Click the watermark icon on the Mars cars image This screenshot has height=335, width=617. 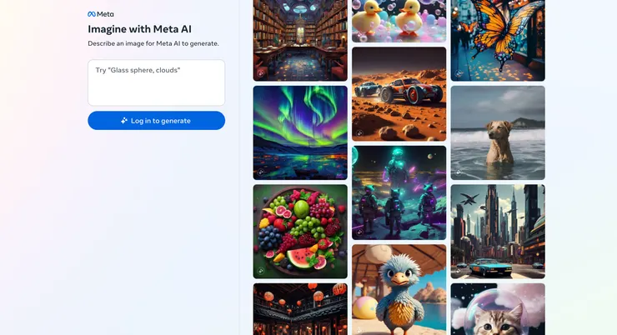359,133
